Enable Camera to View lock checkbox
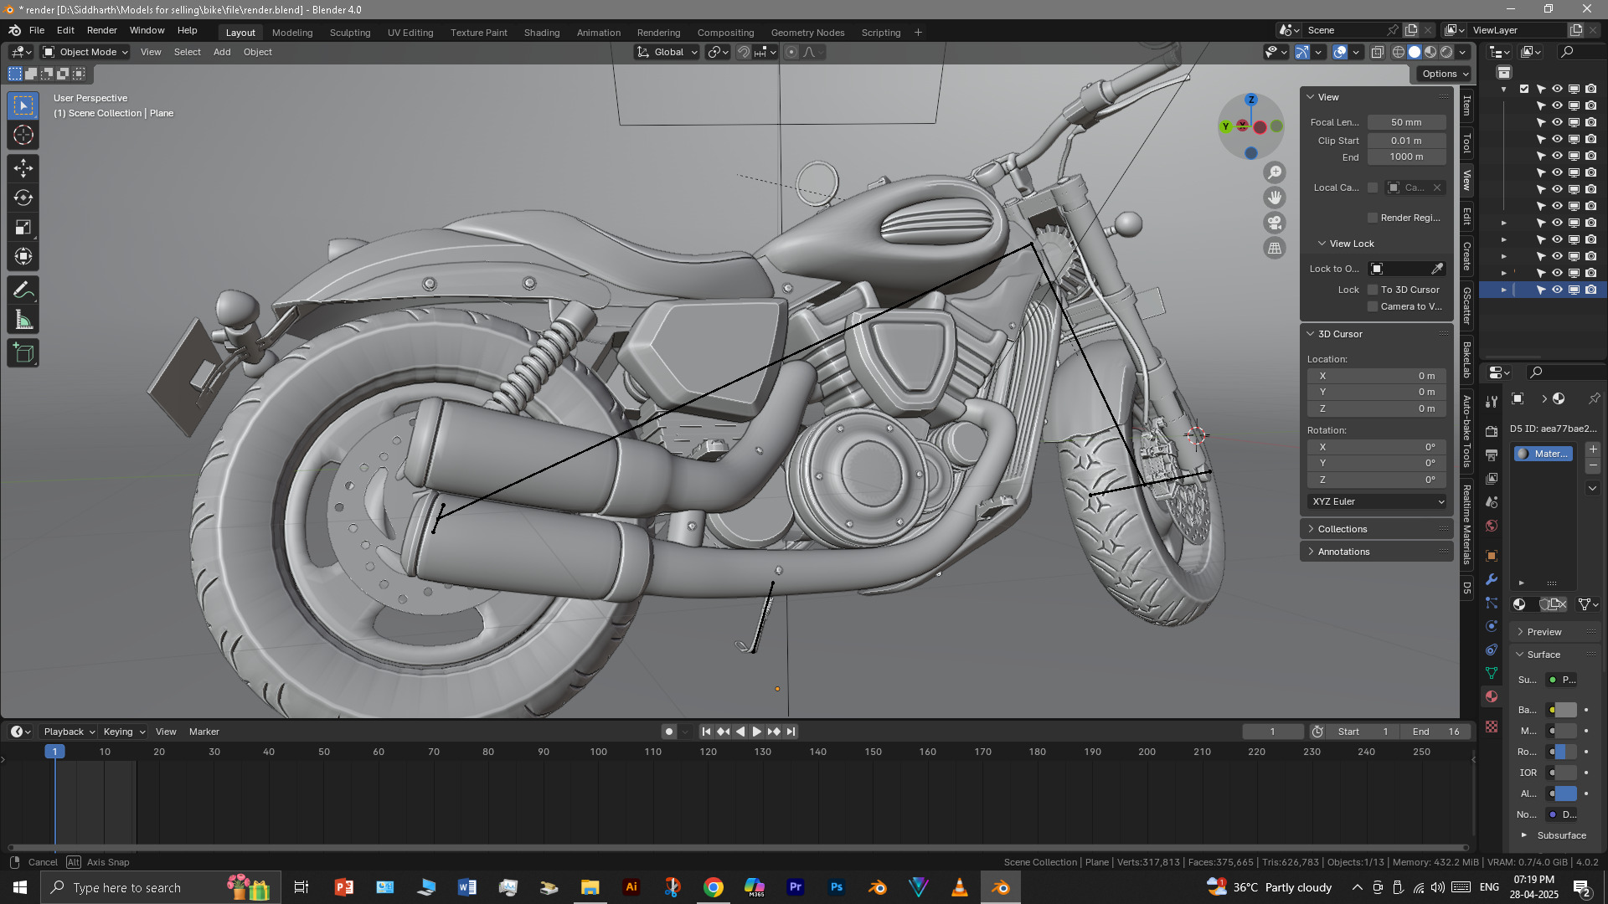The width and height of the screenshot is (1608, 904). pyautogui.click(x=1373, y=306)
